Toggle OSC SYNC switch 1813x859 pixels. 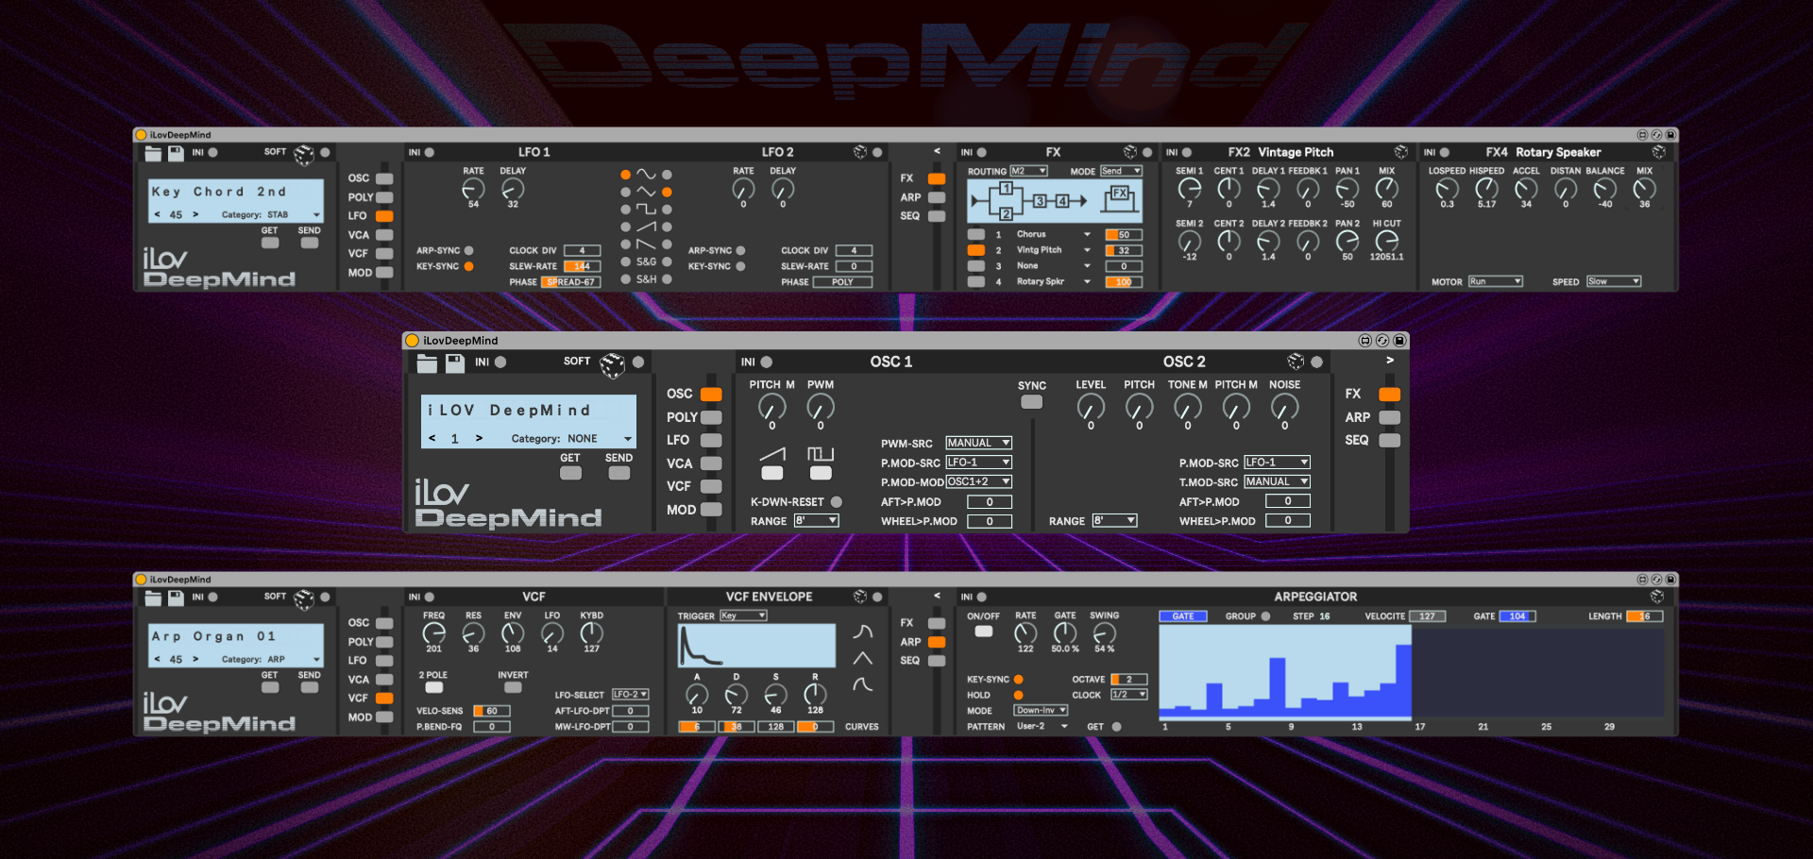(1032, 402)
